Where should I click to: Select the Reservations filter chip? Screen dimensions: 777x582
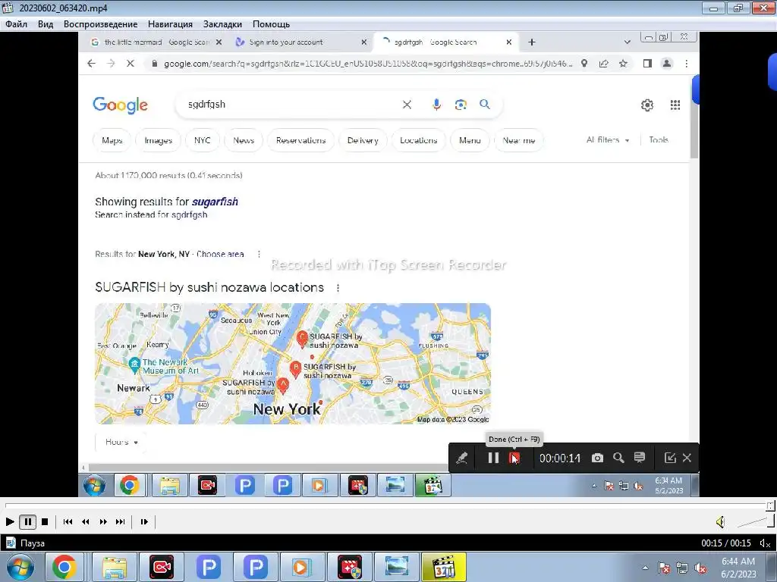300,140
